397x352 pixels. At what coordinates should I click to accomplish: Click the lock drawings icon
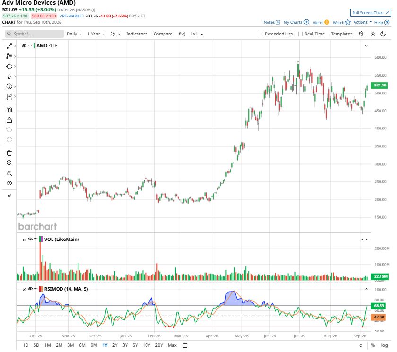tap(9, 120)
